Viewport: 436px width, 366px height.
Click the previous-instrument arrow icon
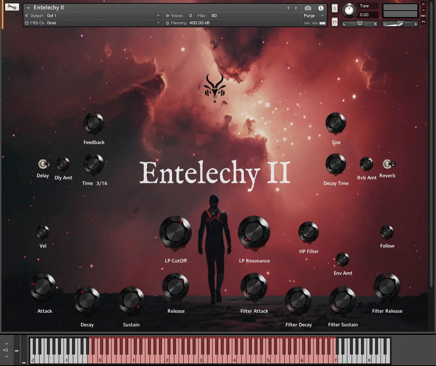coord(288,7)
